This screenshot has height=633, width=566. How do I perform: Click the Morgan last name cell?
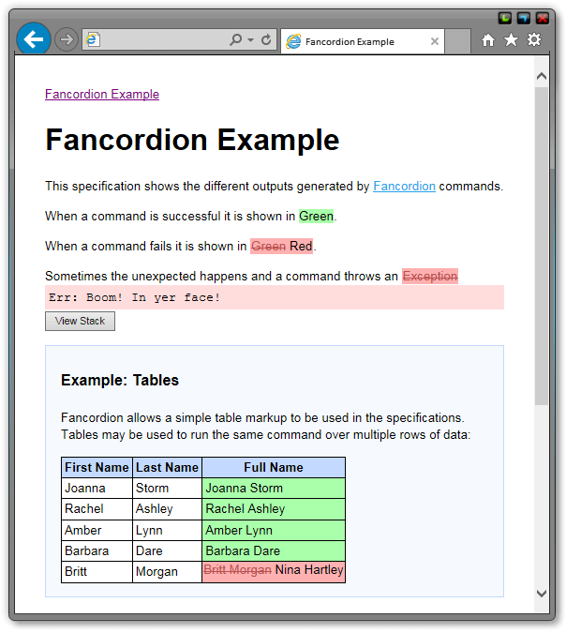pyautogui.click(x=167, y=572)
